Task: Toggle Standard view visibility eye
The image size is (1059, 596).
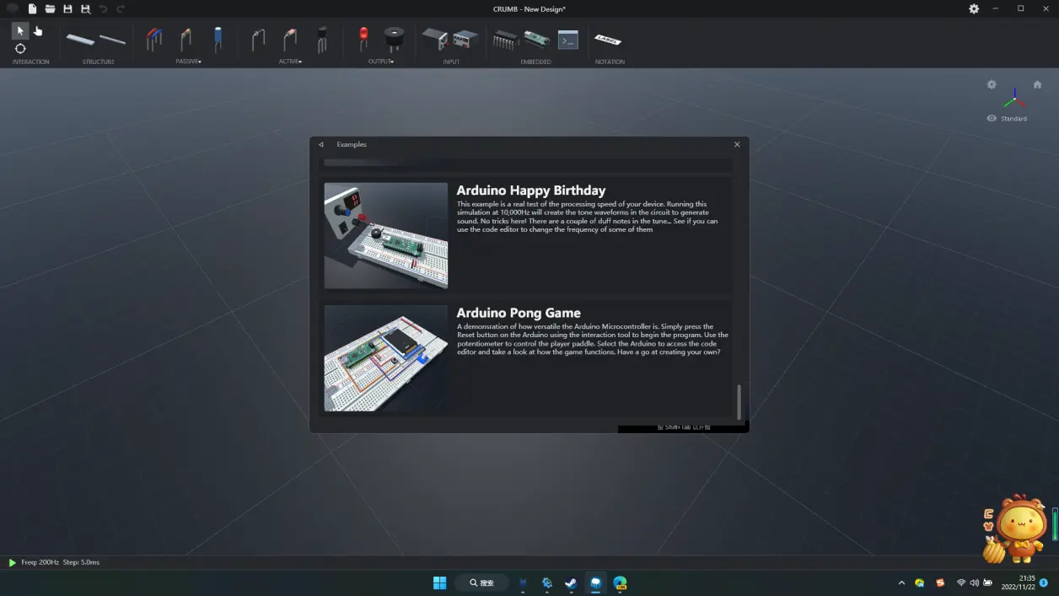Action: [x=992, y=118]
